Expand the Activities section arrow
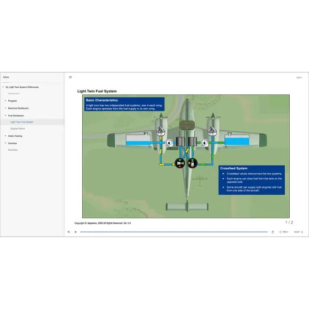Viewport: 309px width, 309px height. [x=6, y=143]
